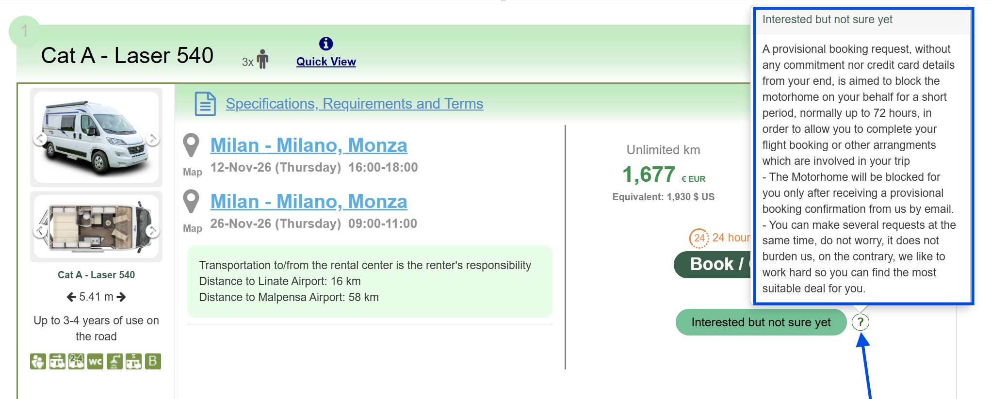Screen dimensions: 991x399
Task: Click the left arrow on floorplan thumbnail
Action: (39, 230)
